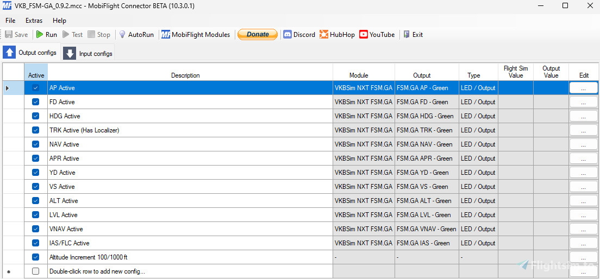
Task: Toggle the HDG Active checkbox
Action: 36,116
